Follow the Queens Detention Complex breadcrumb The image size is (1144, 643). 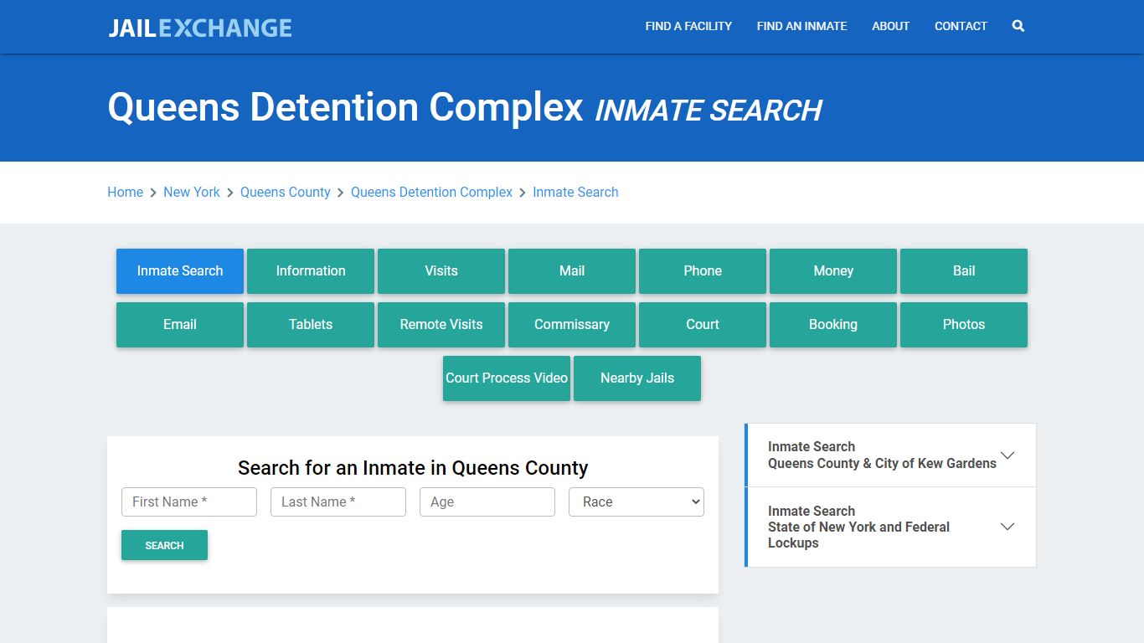click(x=431, y=192)
